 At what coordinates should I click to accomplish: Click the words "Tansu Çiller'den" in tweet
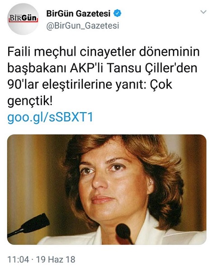click(x=152, y=68)
